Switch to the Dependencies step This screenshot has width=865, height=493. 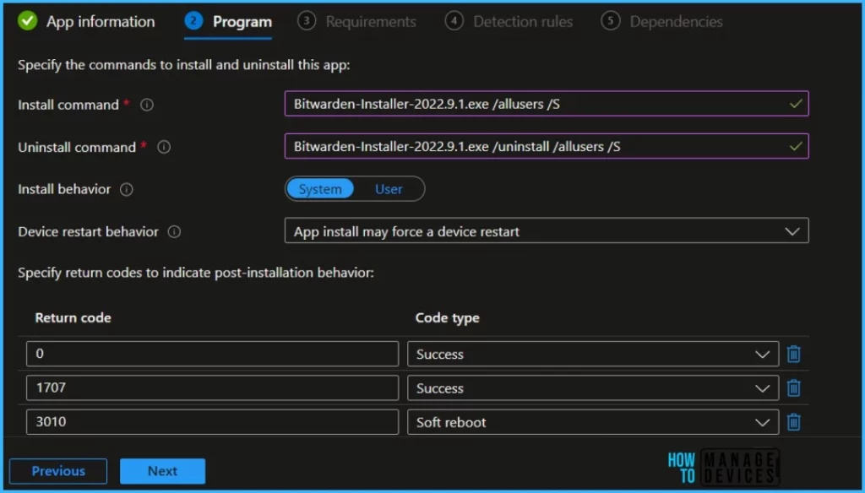pyautogui.click(x=662, y=21)
